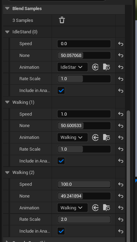Uncheck Include in Analyse for IdleStand

coord(61,91)
